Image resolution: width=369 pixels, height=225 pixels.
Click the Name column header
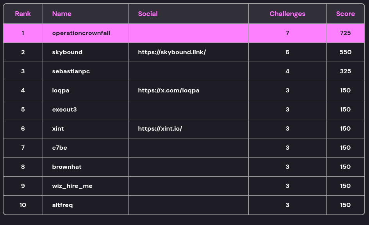[62, 14]
